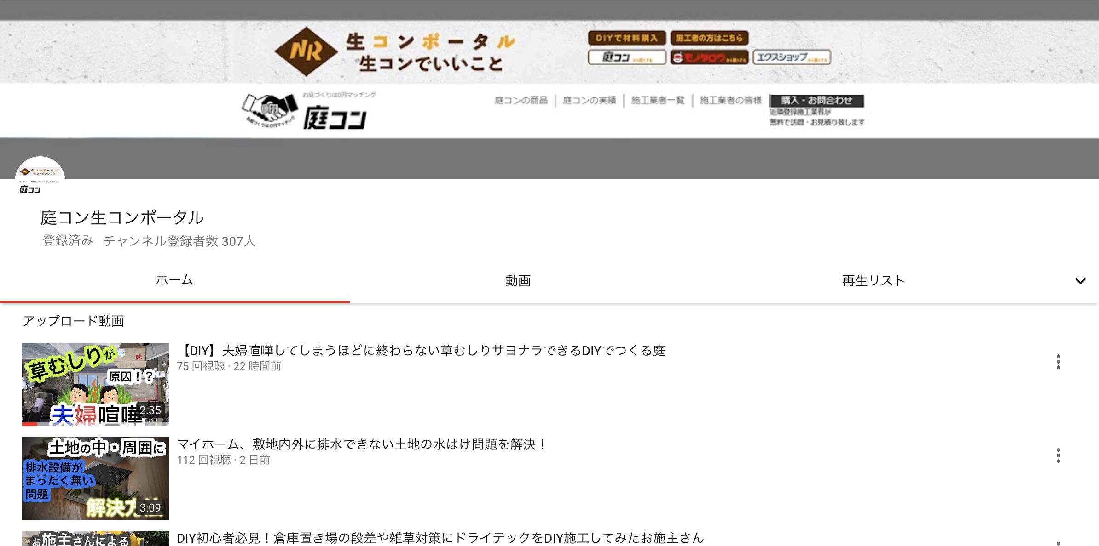Open the お施主さんによる video thumbnail
The image size is (1099, 546).
pyautogui.click(x=96, y=539)
